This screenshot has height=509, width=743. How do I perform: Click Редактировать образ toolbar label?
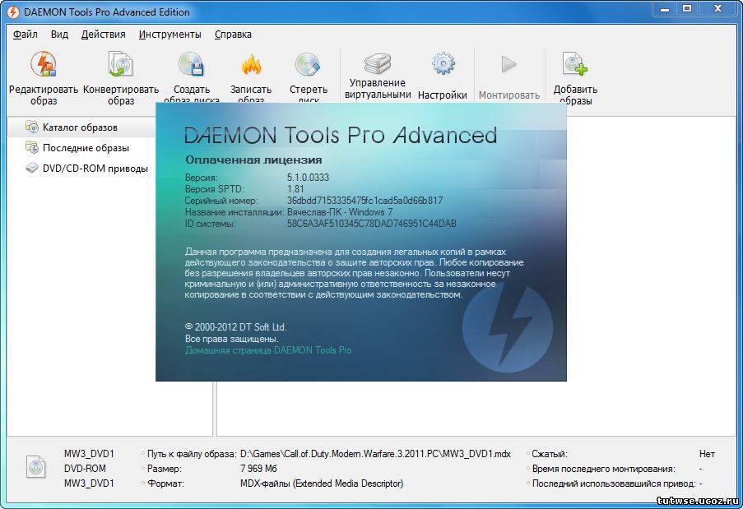point(44,95)
